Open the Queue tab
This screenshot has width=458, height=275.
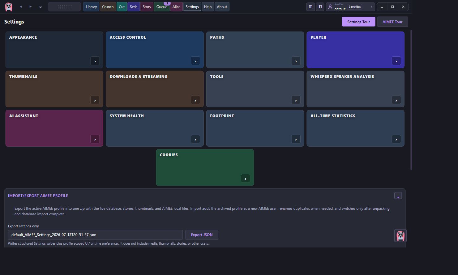point(162,6)
